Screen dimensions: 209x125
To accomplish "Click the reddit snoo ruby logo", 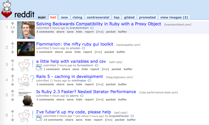I will coord(7,9).
